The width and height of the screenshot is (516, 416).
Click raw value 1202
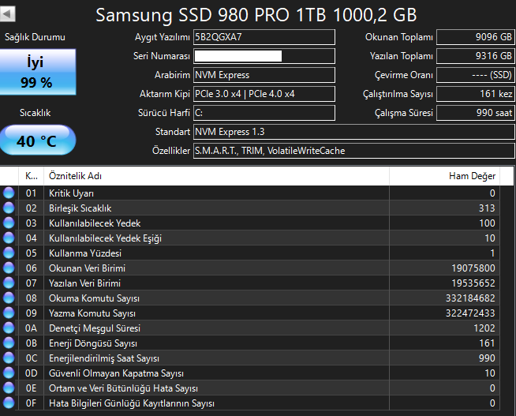pos(484,328)
